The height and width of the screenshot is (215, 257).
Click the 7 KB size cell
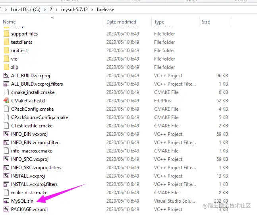click(223, 151)
